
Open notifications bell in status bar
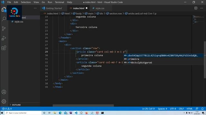pyautogui.click(x=202, y=109)
